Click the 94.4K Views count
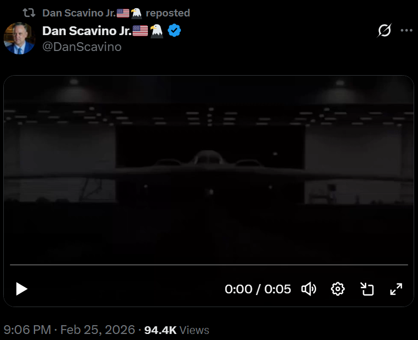 coord(176,330)
